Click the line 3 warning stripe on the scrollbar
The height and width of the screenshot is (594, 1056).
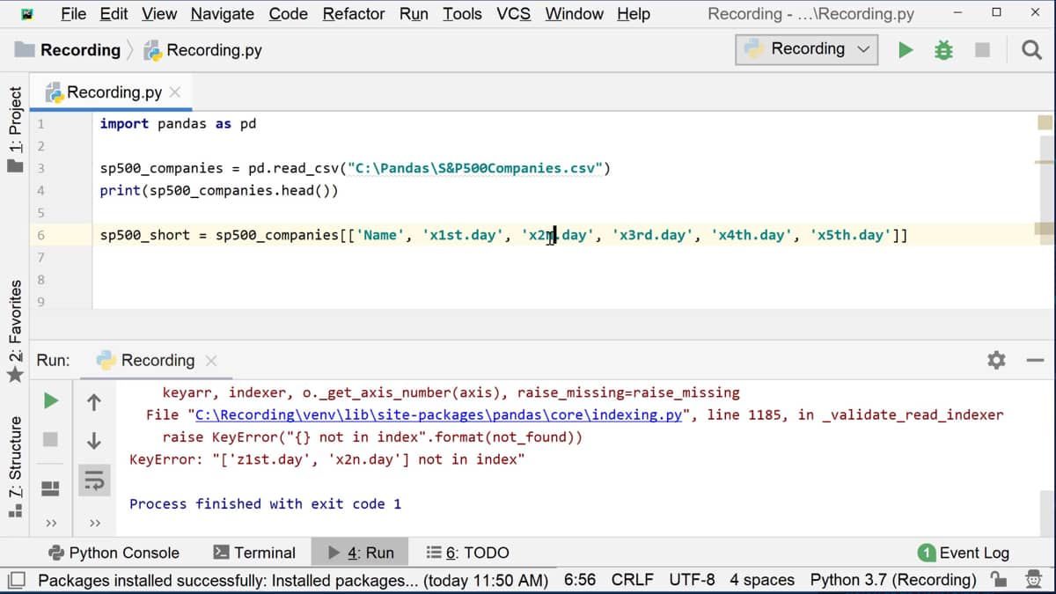1045,162
